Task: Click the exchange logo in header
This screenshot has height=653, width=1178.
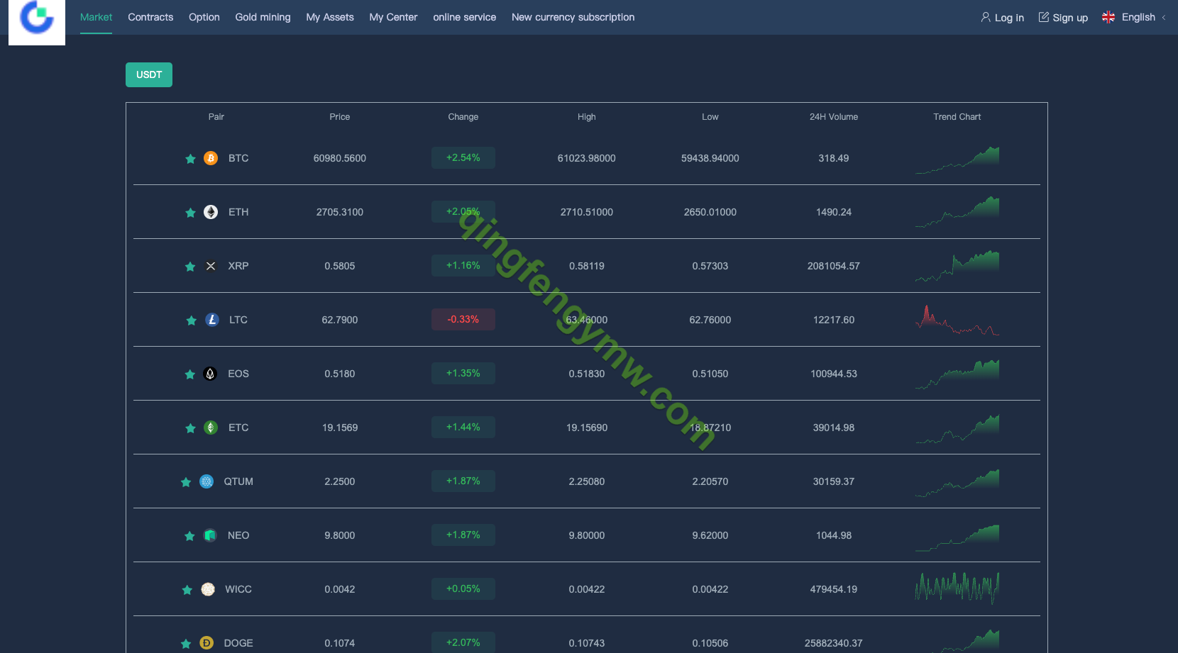Action: (x=37, y=21)
